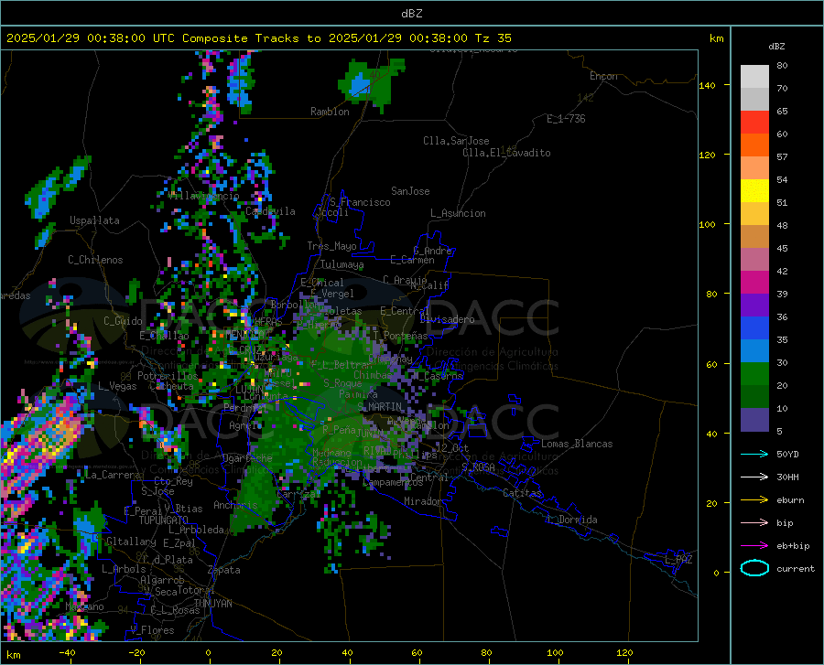This screenshot has width=824, height=665.
Task: Click the Villavicencio map label
Action: 204,195
